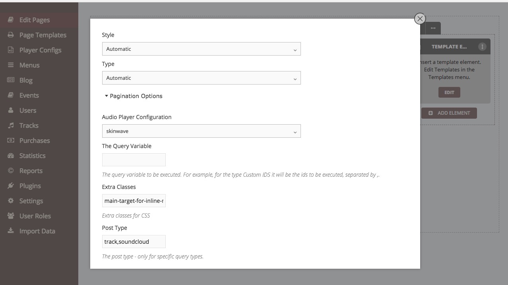Click the Import Data download icon
The image size is (508, 285).
11,231
